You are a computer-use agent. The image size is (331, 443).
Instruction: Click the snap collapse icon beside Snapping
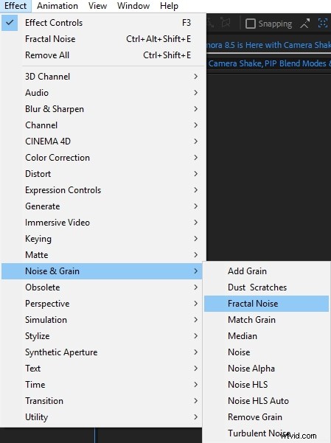click(x=305, y=24)
